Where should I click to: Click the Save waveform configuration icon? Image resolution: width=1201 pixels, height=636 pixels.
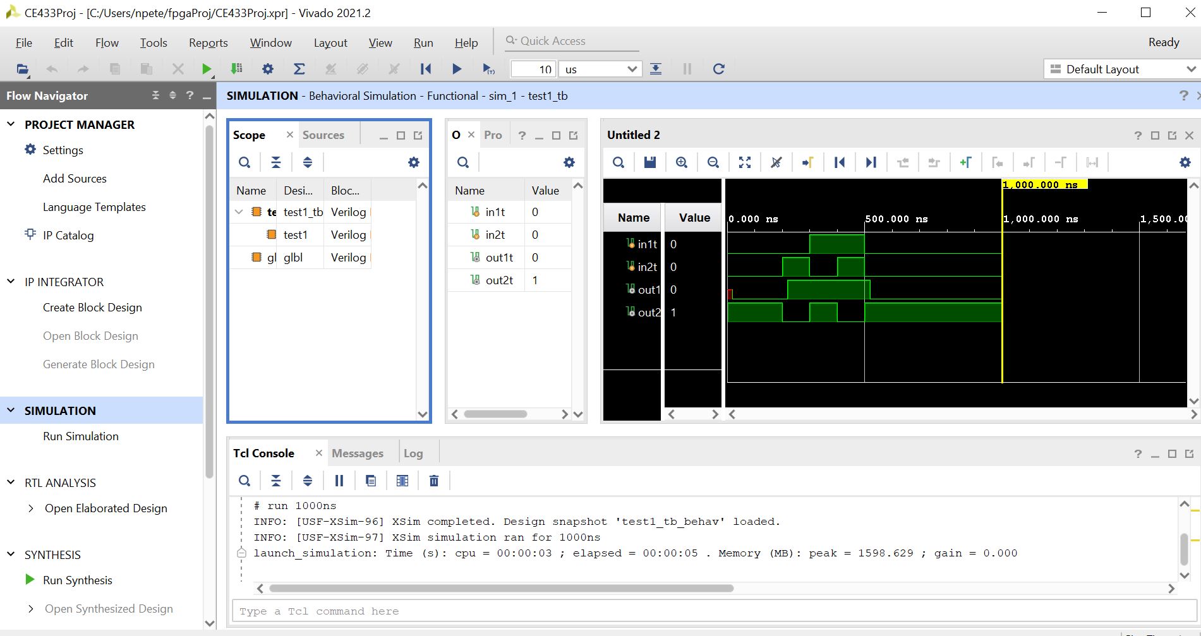pos(649,162)
